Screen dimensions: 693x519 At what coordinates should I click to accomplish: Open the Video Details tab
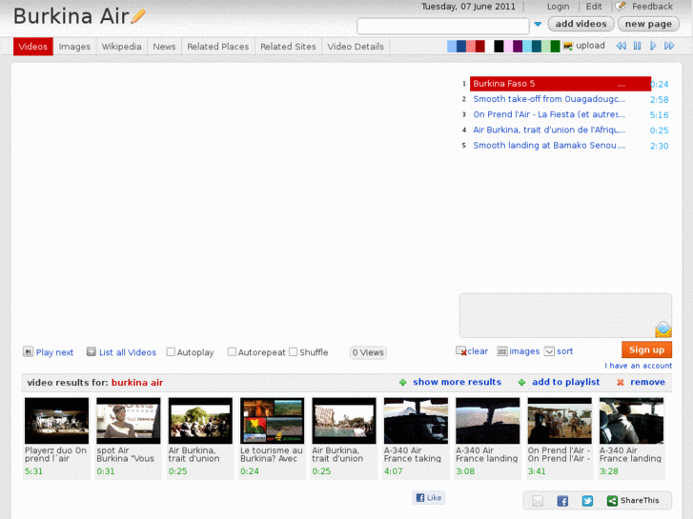356,47
